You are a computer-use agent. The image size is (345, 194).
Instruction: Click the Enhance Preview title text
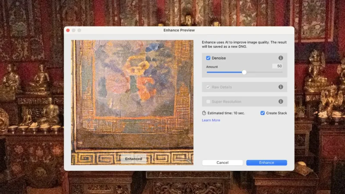(179, 30)
